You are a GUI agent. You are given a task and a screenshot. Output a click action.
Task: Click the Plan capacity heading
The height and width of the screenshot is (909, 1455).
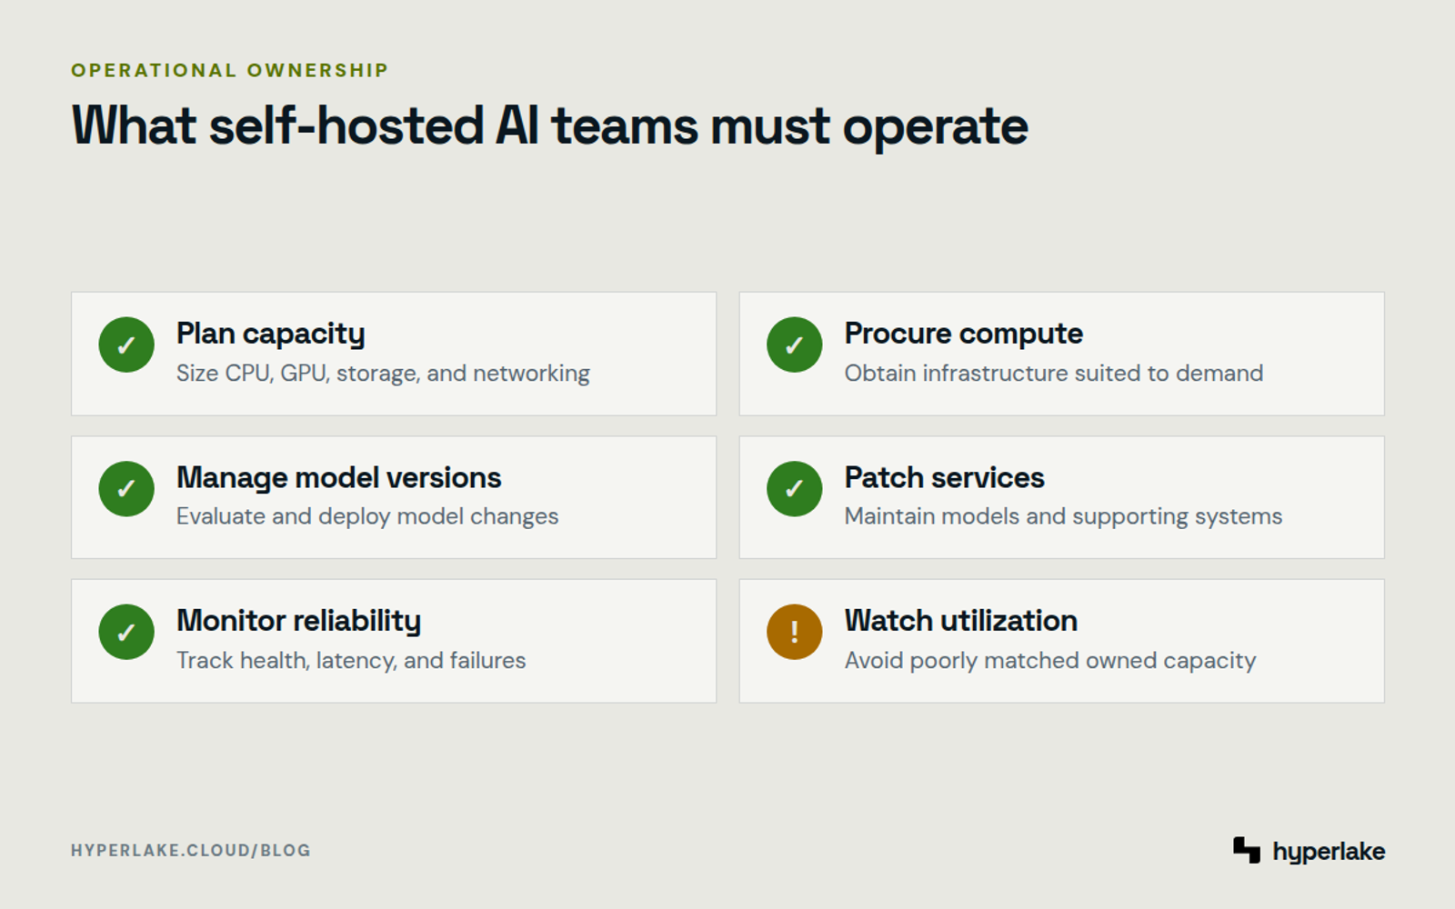[x=270, y=334]
